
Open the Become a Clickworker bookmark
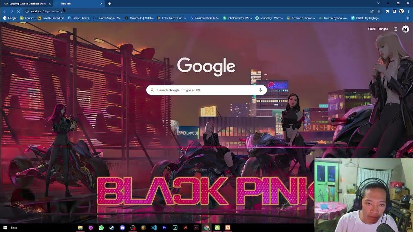[x=301, y=18]
